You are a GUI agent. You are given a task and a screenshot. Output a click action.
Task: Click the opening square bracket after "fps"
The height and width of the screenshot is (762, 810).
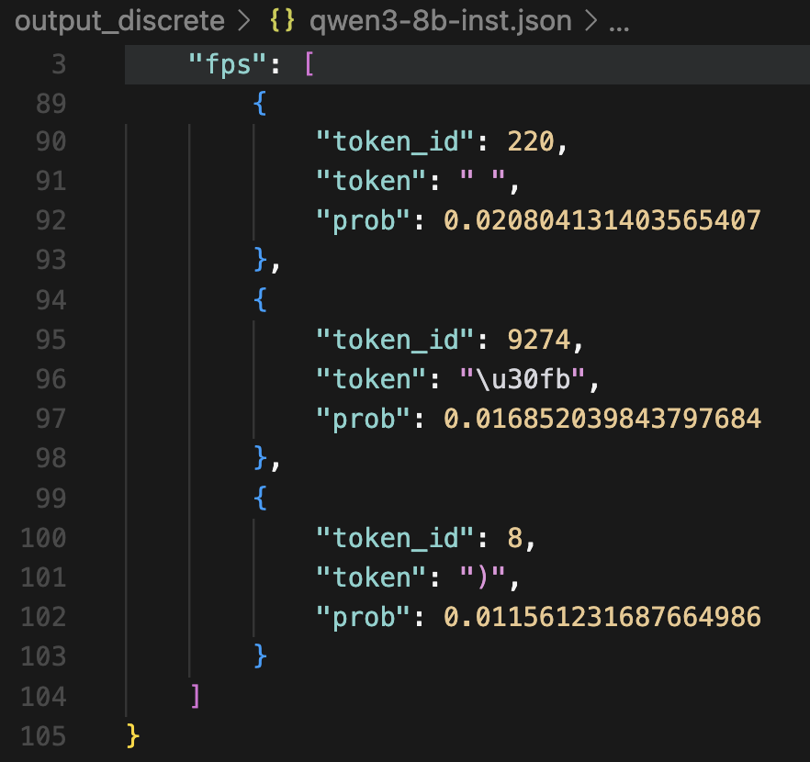[309, 64]
